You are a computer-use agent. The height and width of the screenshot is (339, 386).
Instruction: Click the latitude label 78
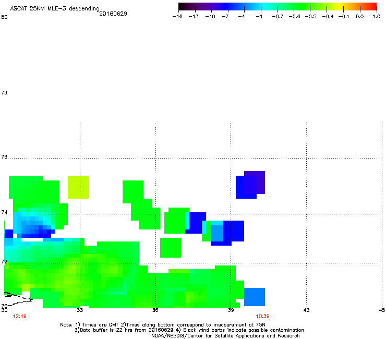point(4,92)
